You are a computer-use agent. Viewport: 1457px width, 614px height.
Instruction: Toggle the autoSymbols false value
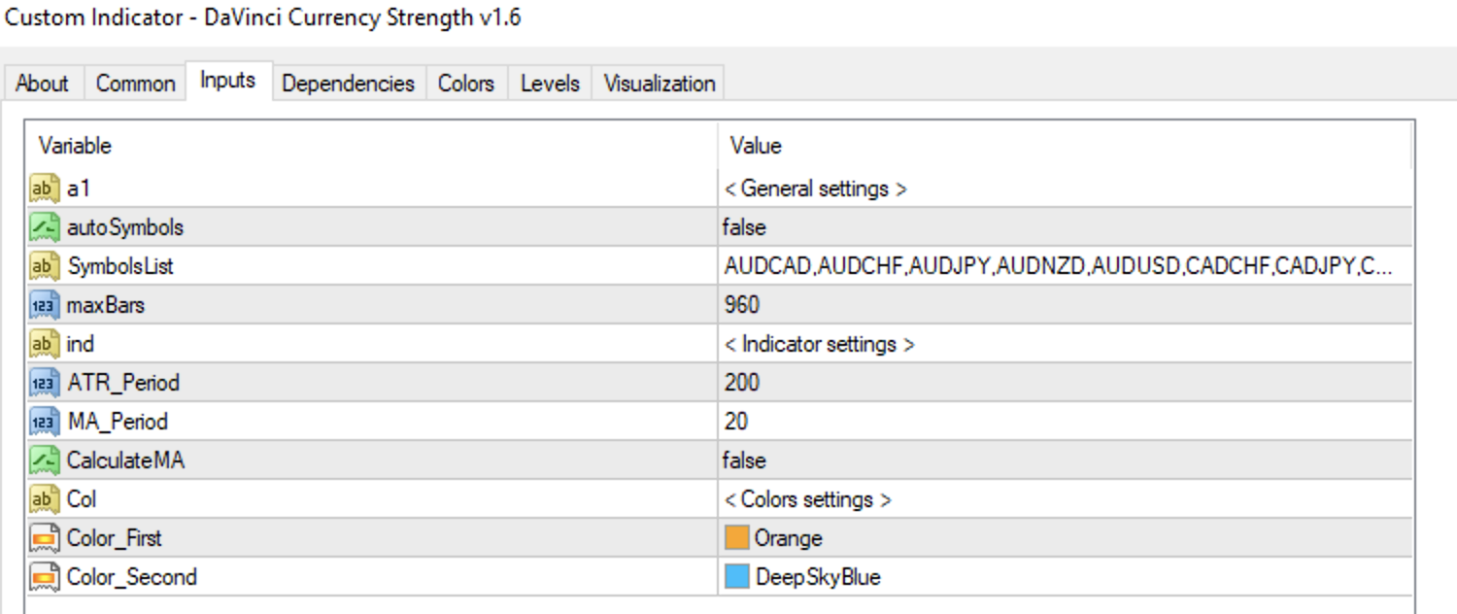pos(745,227)
